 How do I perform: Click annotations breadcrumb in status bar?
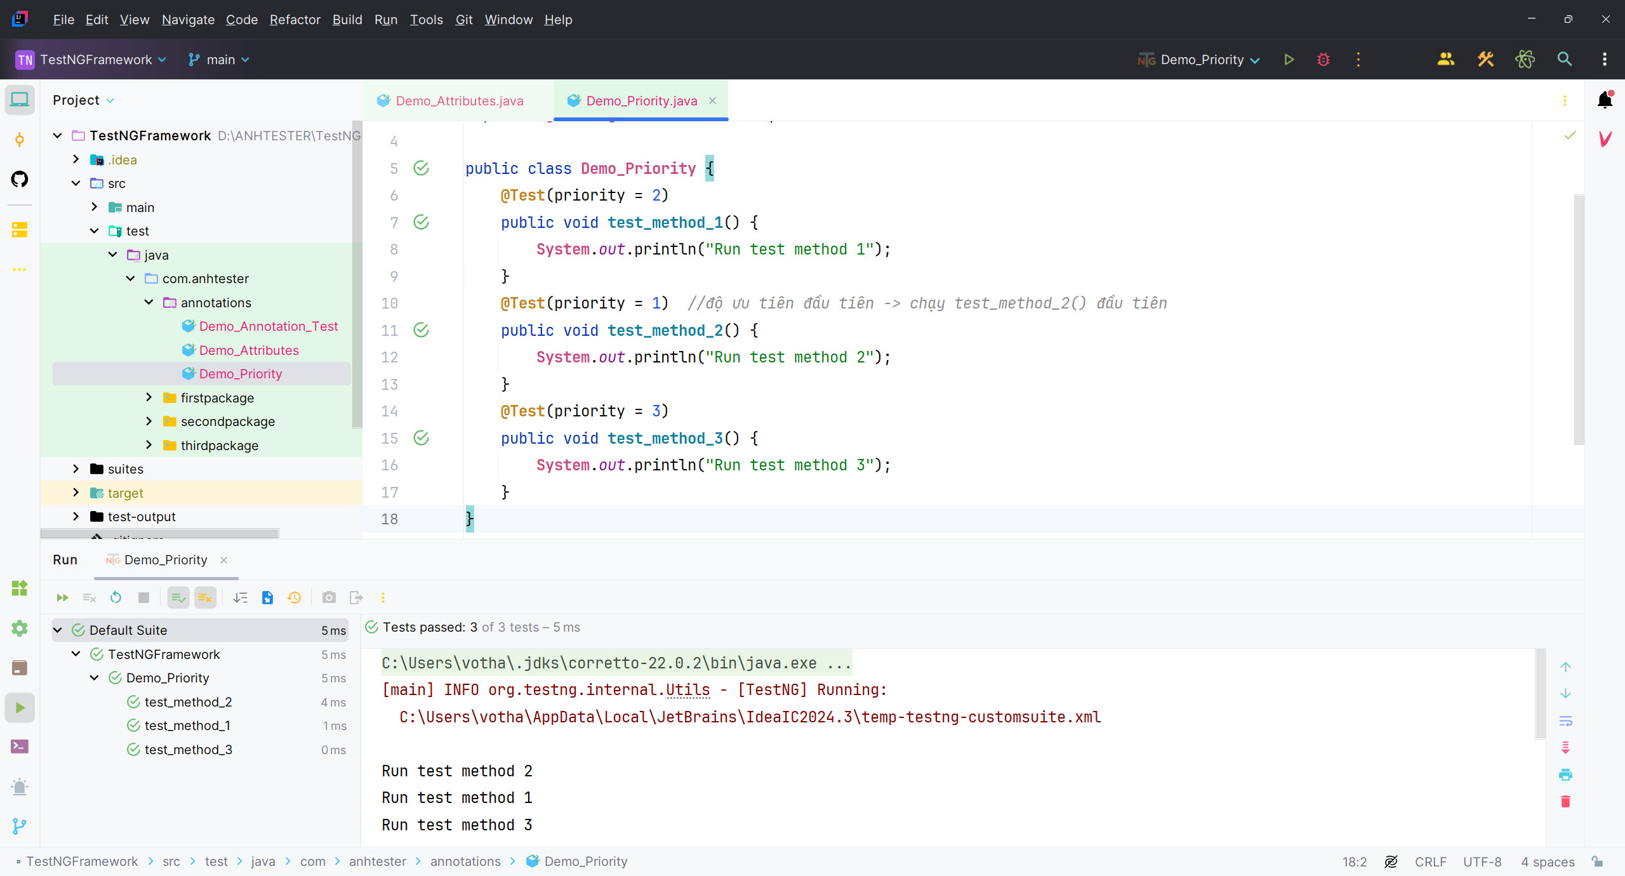click(x=465, y=861)
